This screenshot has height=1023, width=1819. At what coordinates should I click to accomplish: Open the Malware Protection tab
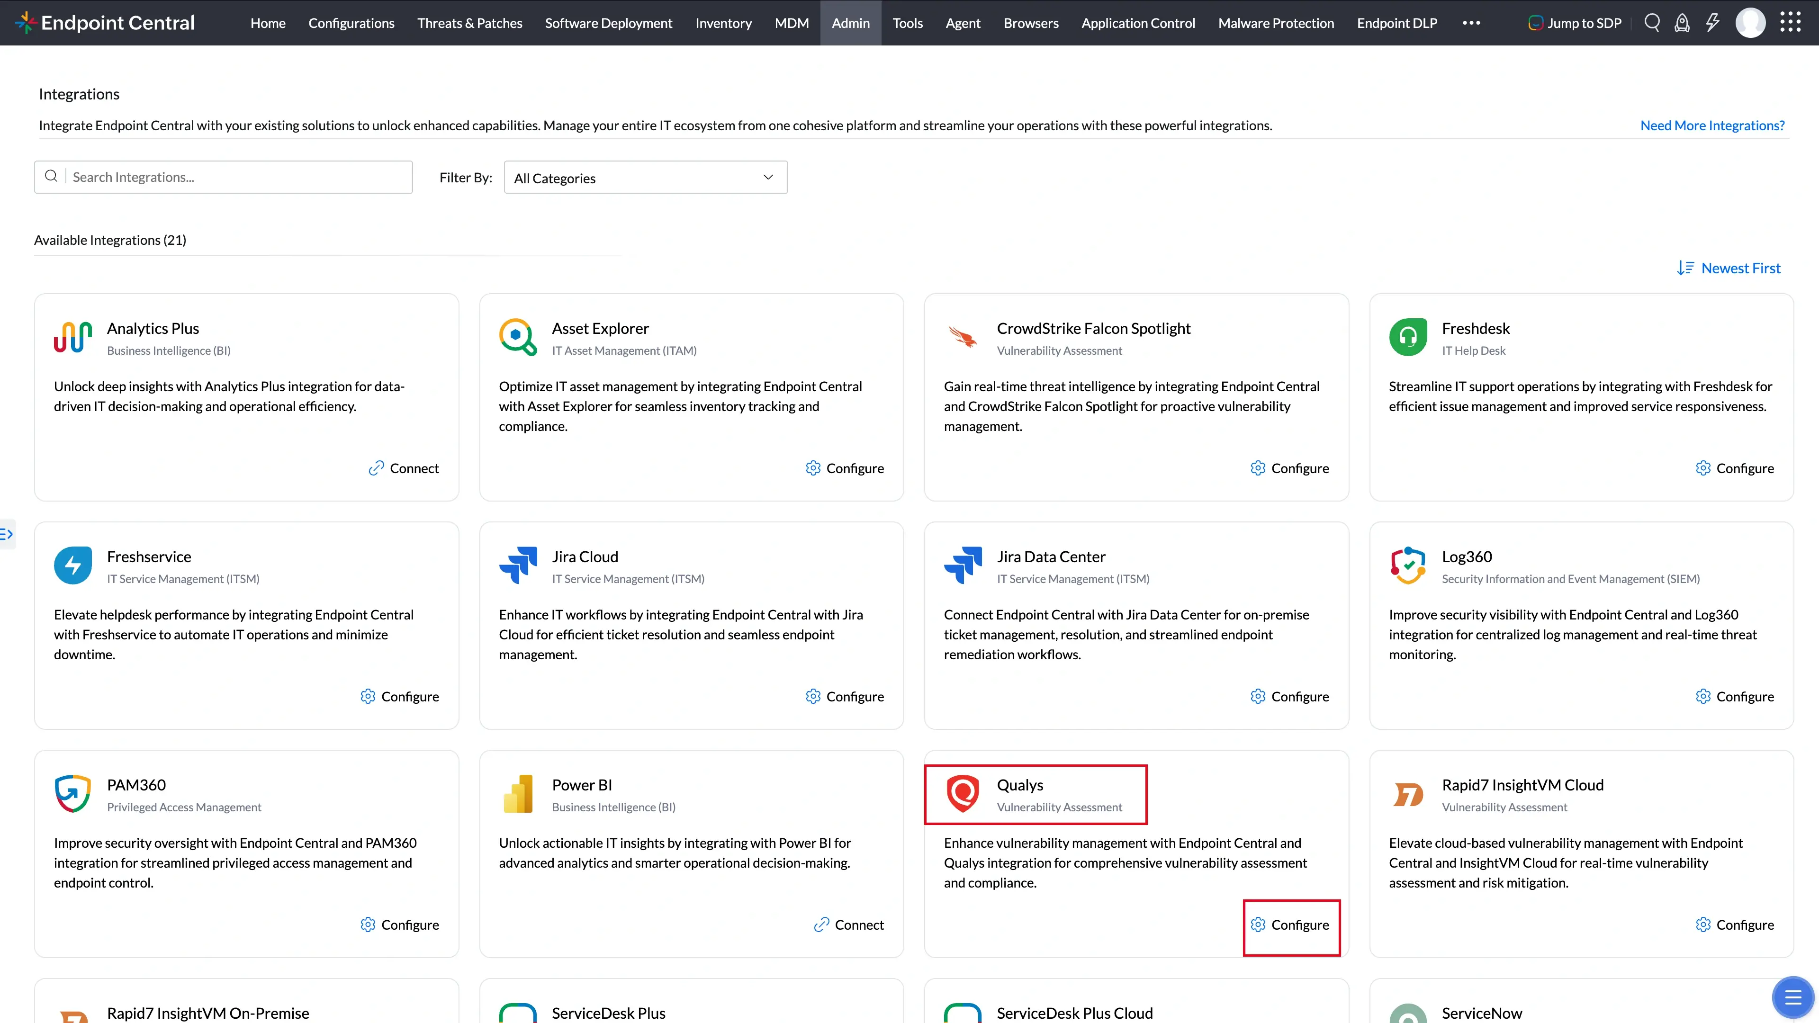[1276, 23]
